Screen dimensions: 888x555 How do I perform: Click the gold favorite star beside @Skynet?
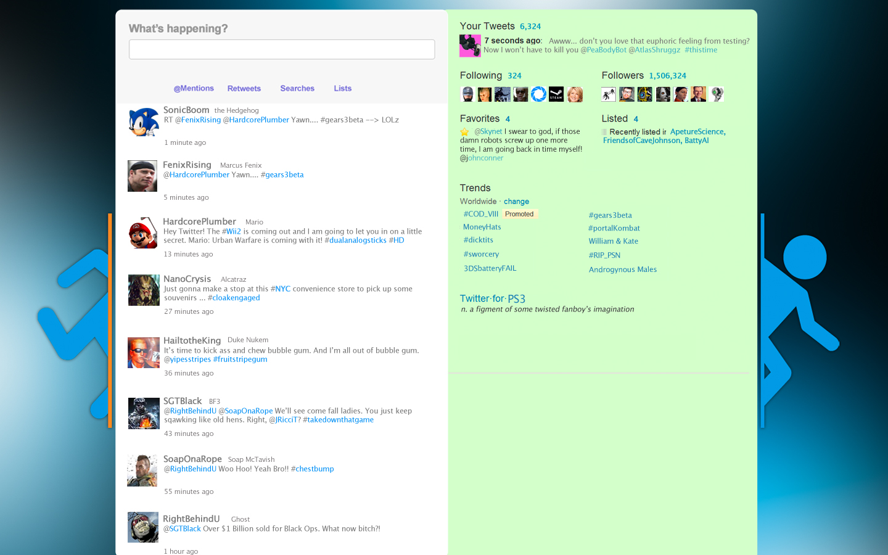[464, 131]
